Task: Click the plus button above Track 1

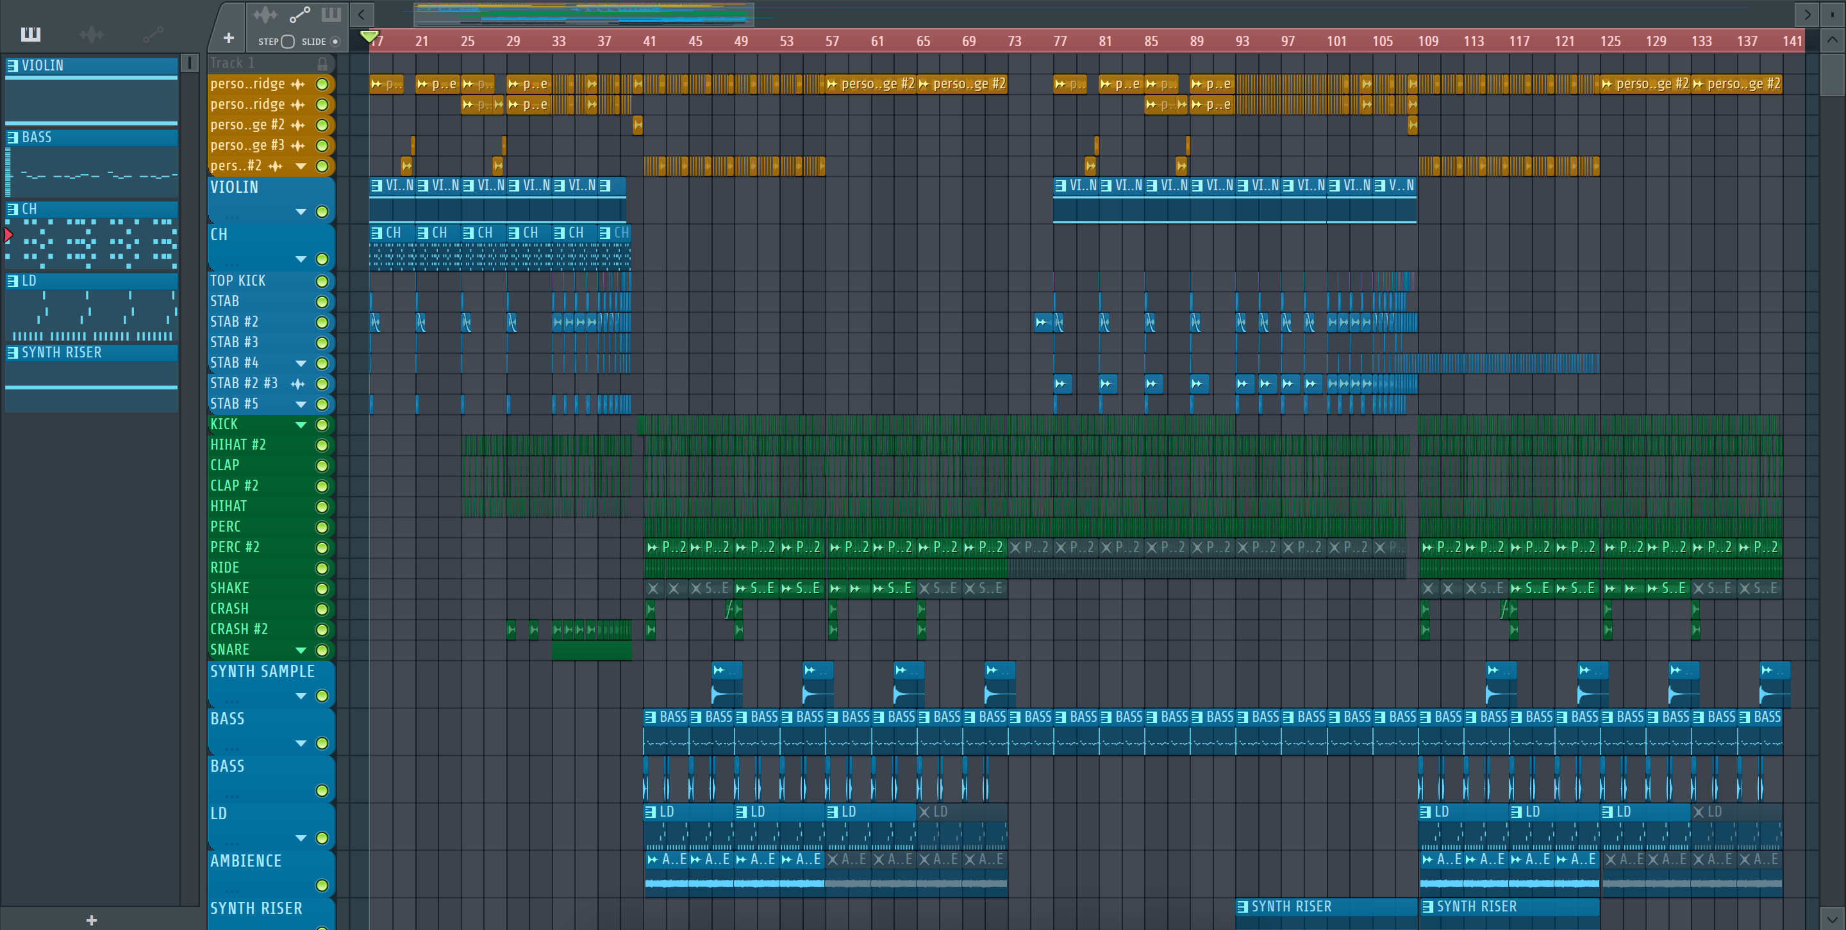Action: 229,38
